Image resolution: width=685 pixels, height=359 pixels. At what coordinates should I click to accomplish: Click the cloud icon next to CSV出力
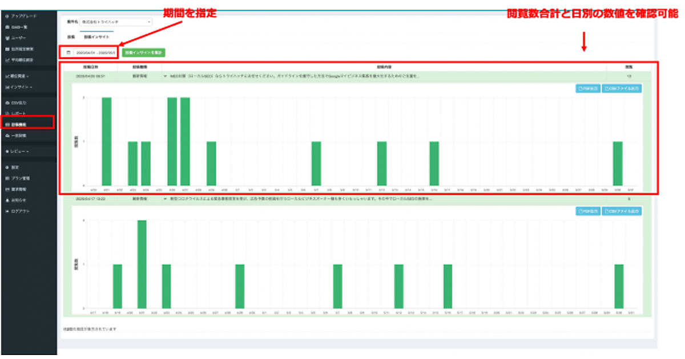[x=6, y=103]
